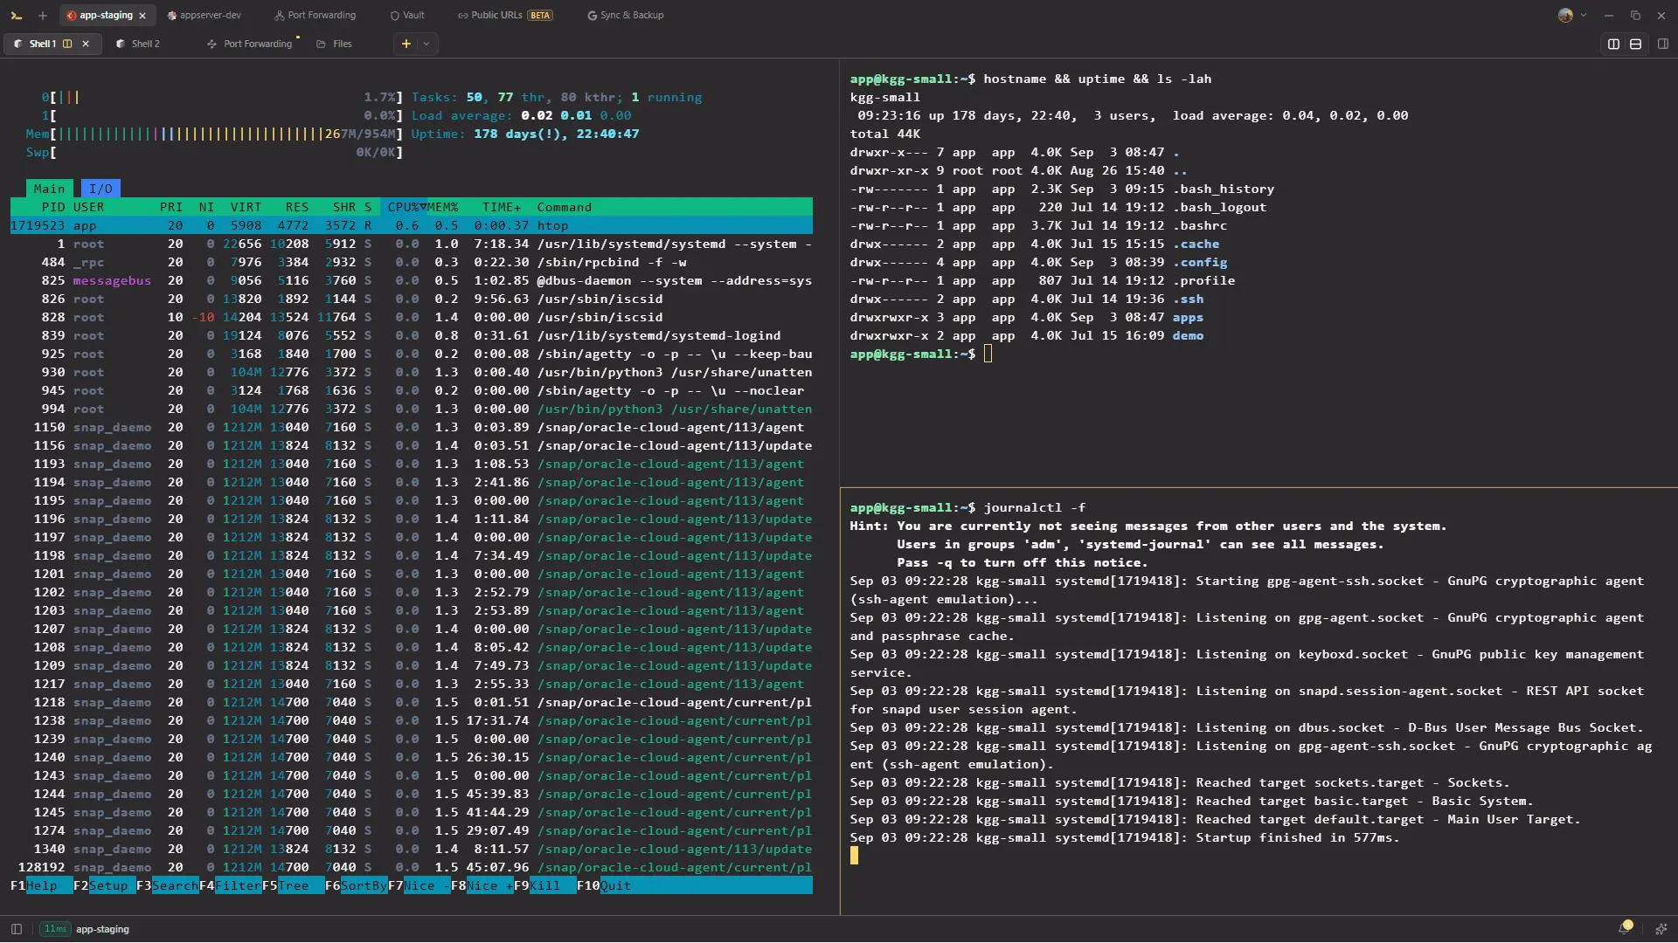This screenshot has height=943, width=1678.
Task: Open the Sync & Backup tab
Action: point(626,15)
